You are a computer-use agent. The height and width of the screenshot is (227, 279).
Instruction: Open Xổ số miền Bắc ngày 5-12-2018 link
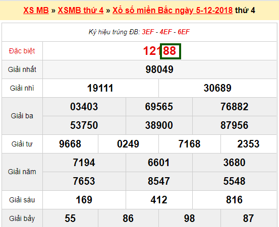[x=173, y=10]
